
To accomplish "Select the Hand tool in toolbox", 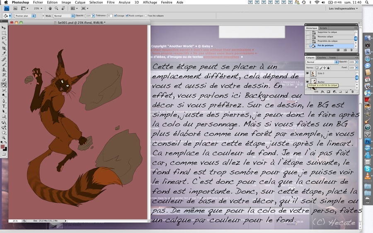I will [4, 133].
